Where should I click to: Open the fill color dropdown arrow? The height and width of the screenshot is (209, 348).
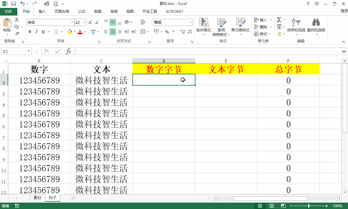tap(74, 32)
